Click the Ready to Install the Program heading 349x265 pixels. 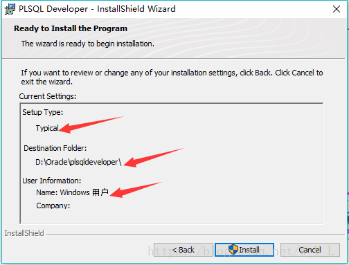click(71, 28)
